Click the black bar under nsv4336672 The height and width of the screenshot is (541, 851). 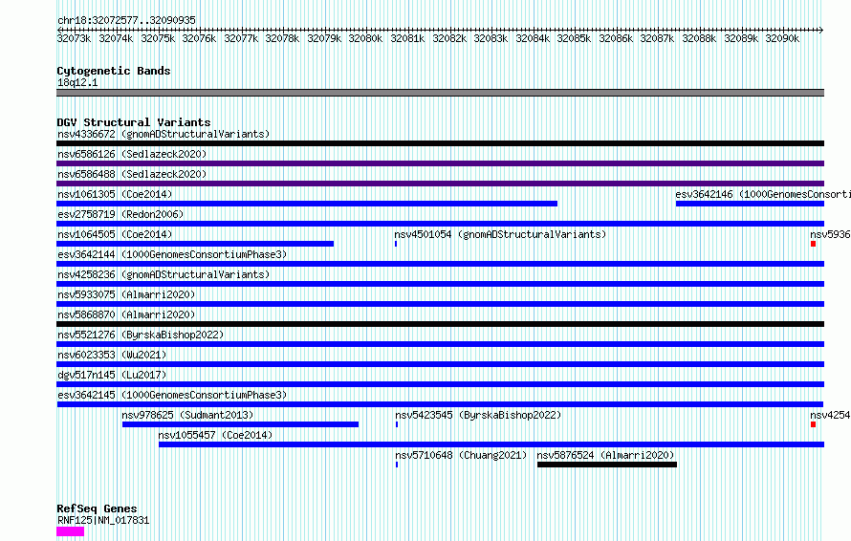[x=440, y=143]
